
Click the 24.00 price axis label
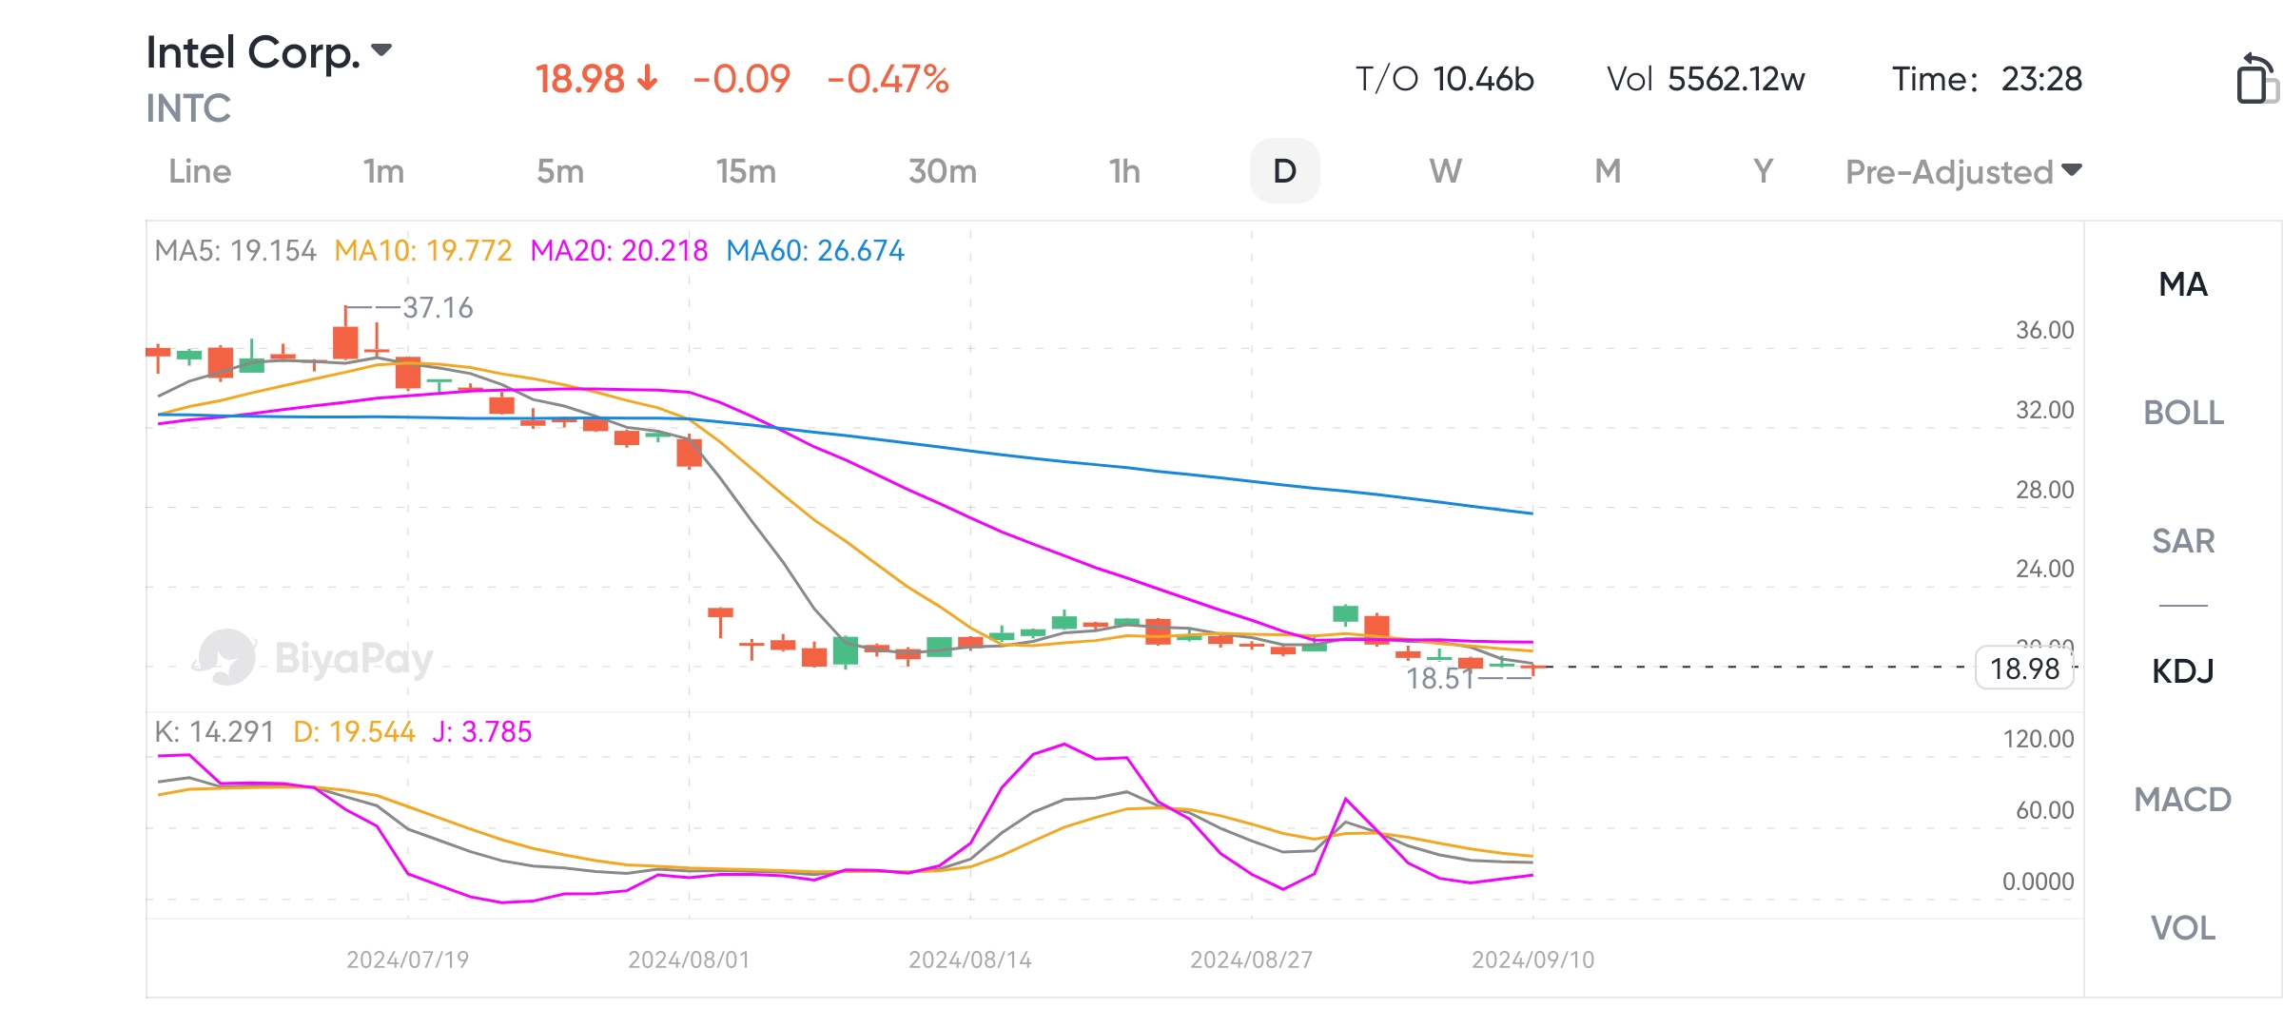[x=2045, y=569]
